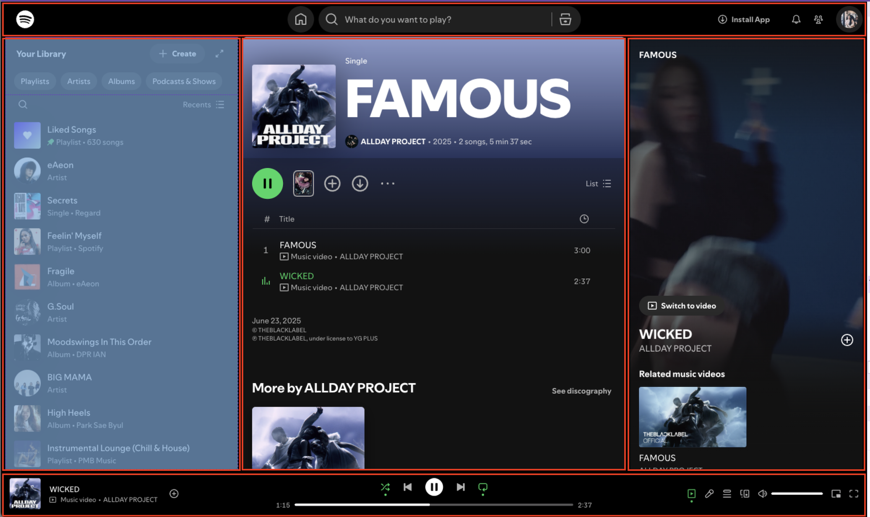This screenshot has width=870, height=517.
Task: Open connect to a device icon
Action: click(x=745, y=494)
